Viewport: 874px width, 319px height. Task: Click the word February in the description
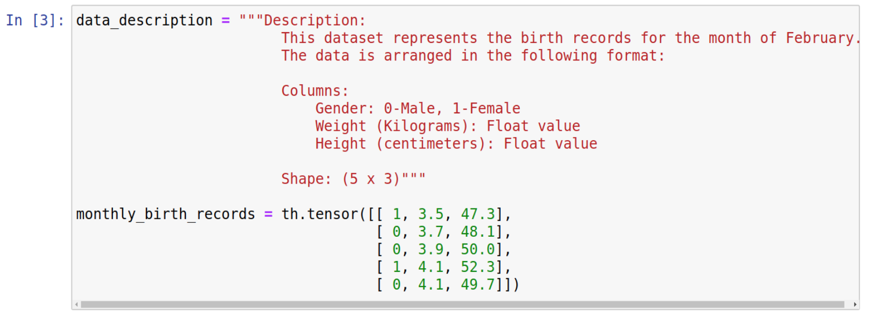click(x=820, y=38)
